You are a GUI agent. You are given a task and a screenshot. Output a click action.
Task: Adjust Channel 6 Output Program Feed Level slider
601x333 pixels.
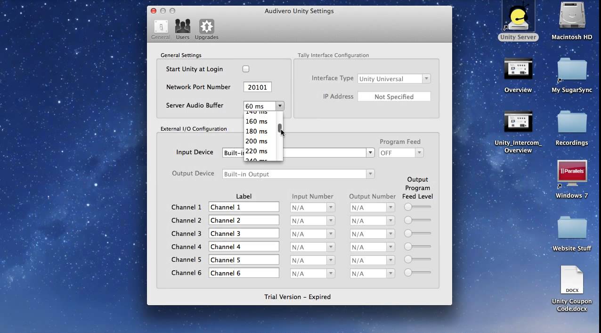pos(418,273)
